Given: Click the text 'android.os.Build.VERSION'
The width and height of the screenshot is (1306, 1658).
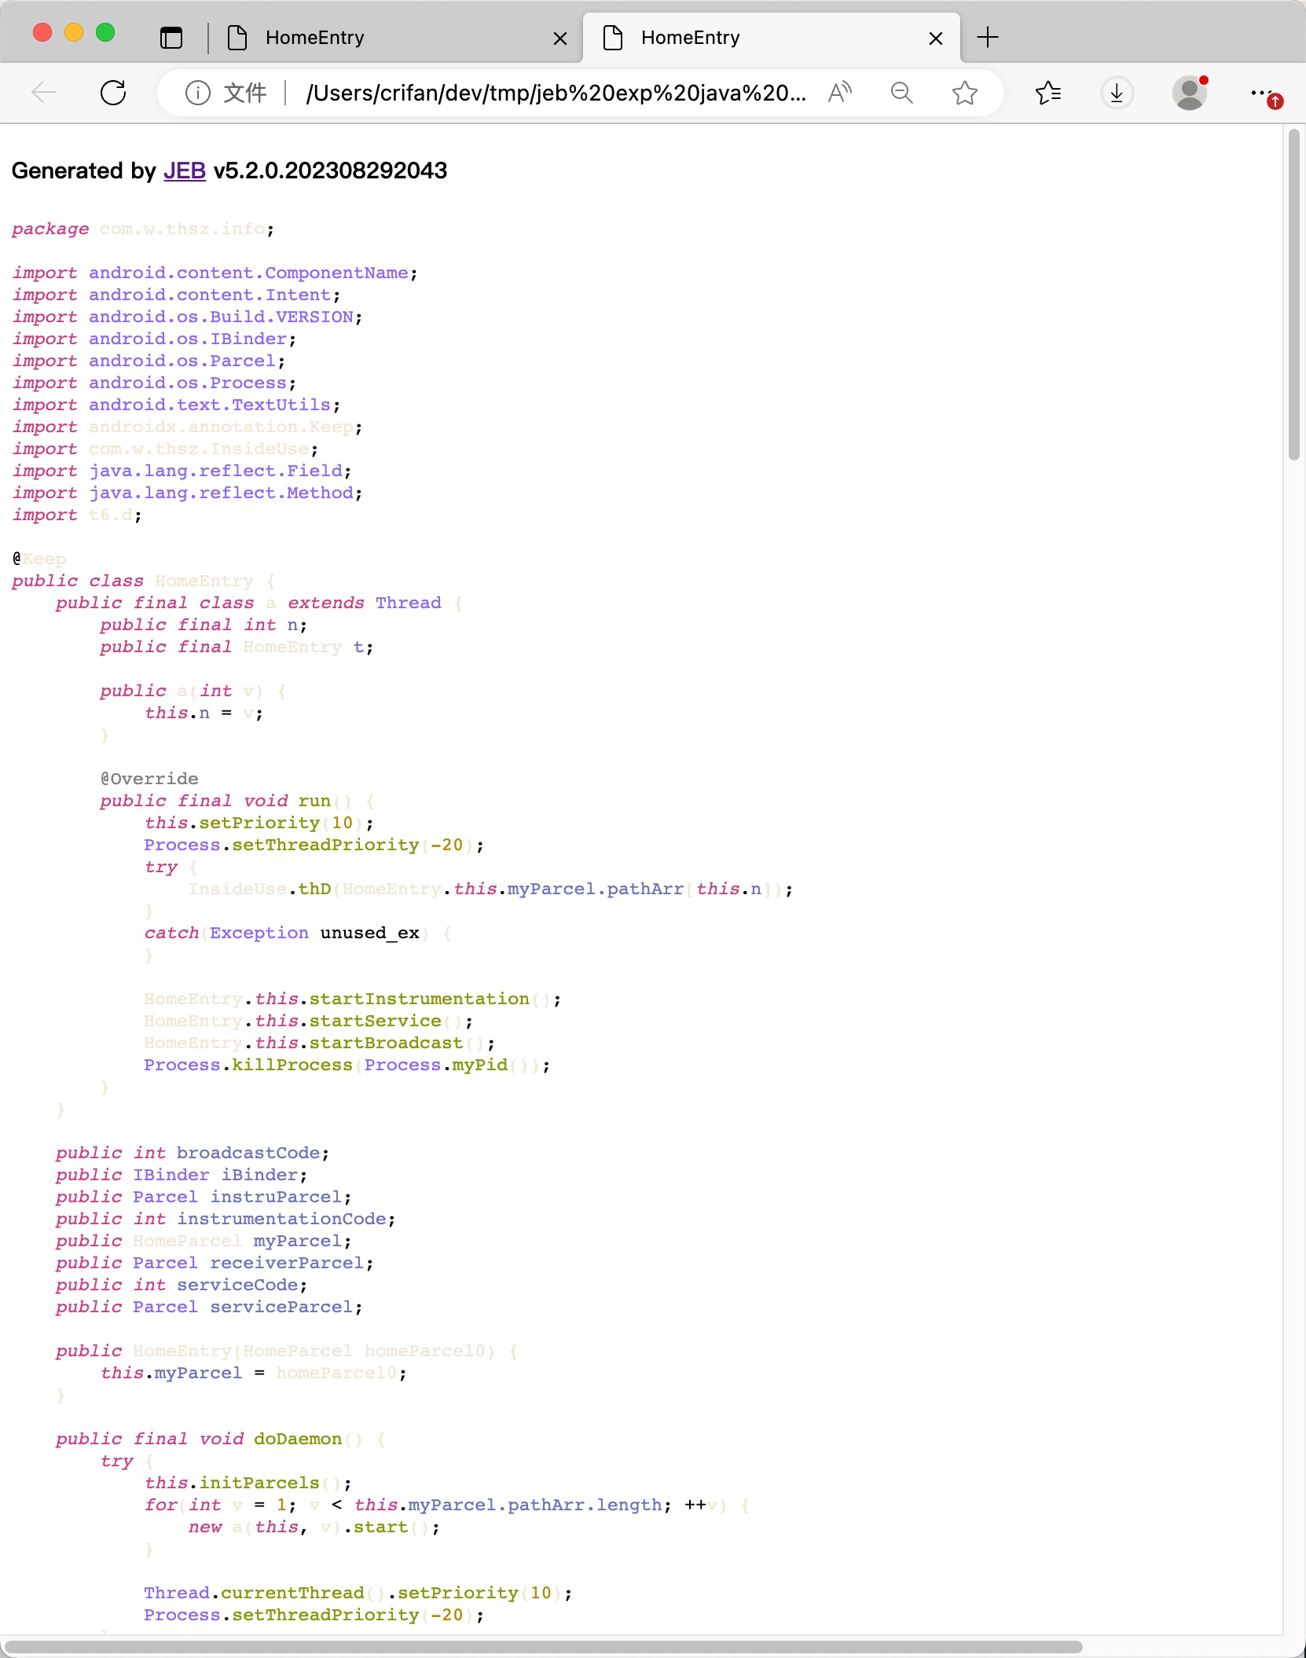Looking at the screenshot, I should (221, 317).
